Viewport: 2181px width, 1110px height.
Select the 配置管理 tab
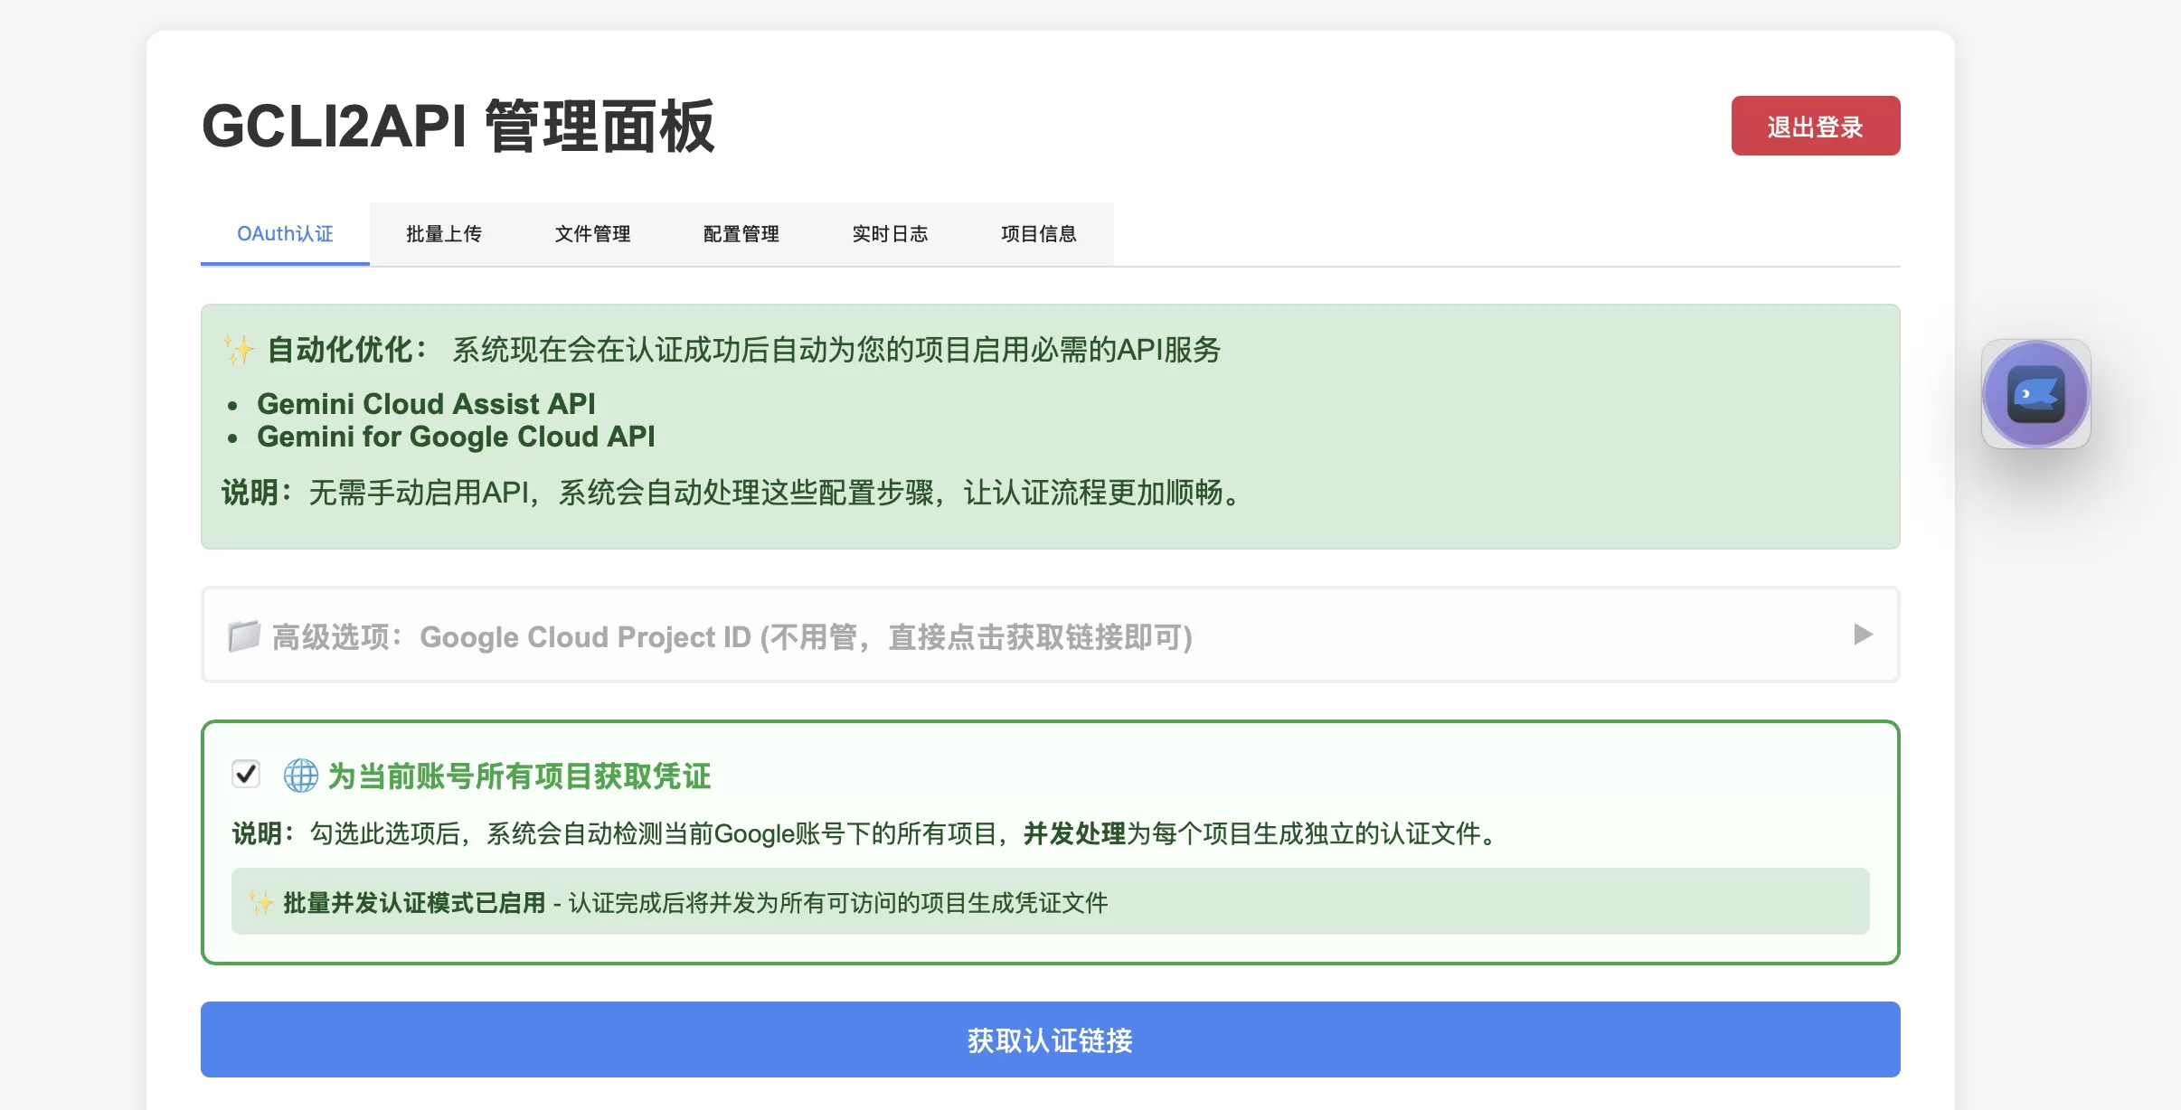(740, 234)
